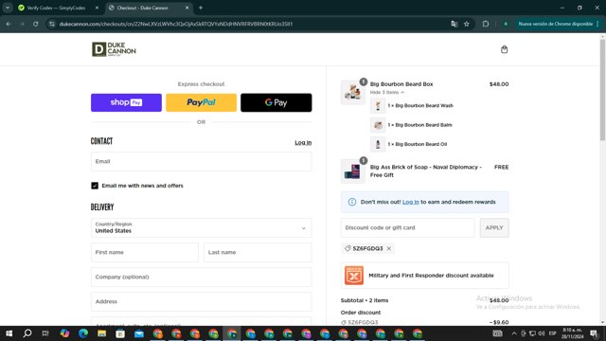Reload the checkout page

tap(36, 24)
